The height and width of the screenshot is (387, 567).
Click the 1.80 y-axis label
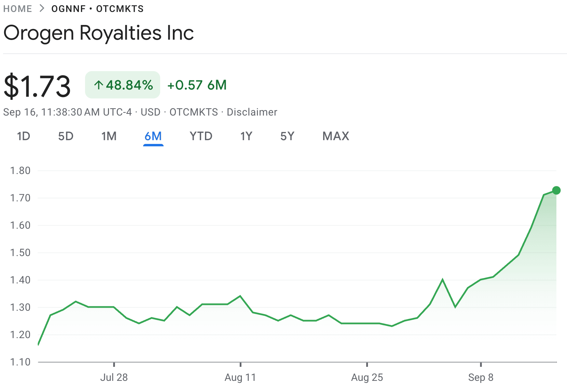[20, 171]
